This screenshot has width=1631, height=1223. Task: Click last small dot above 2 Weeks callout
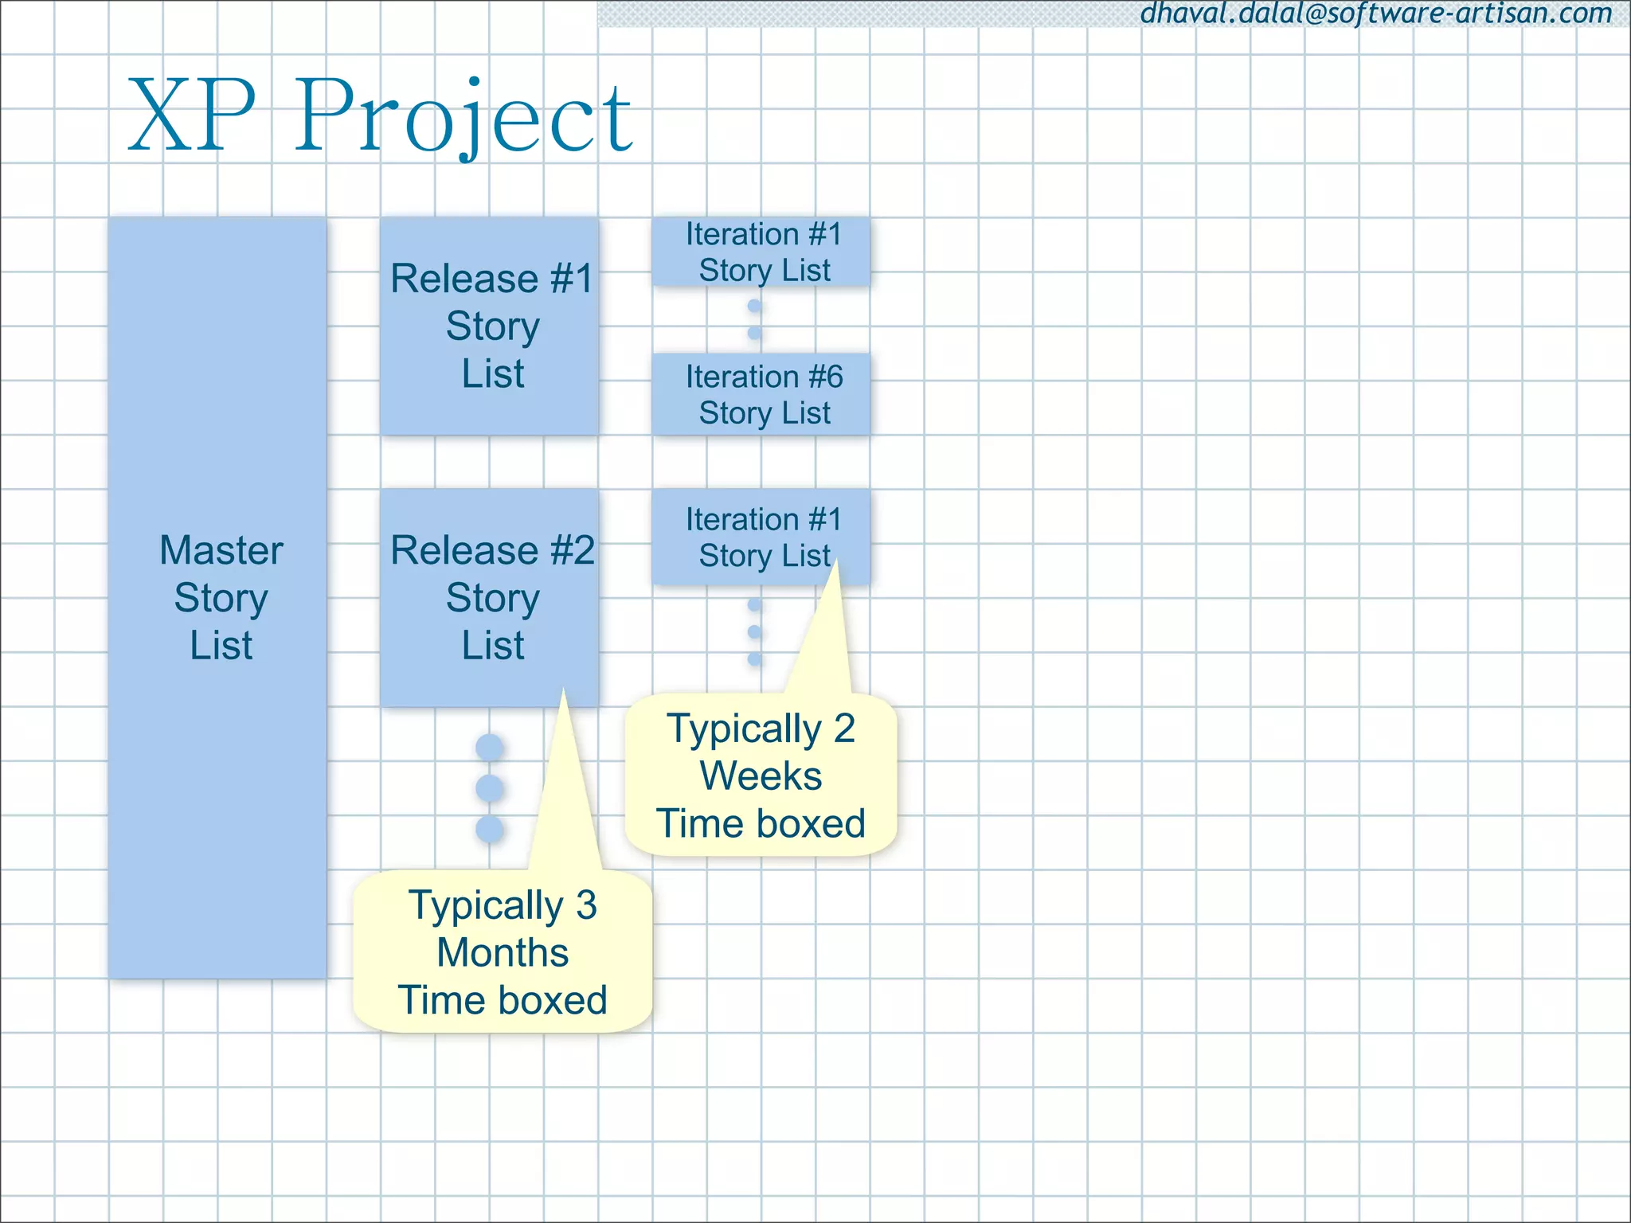755,659
